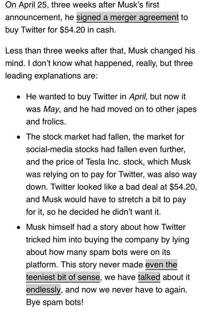The width and height of the screenshot is (203, 314).
Task: Click the "even the" highlighted link text
Action: pyautogui.click(x=161, y=265)
